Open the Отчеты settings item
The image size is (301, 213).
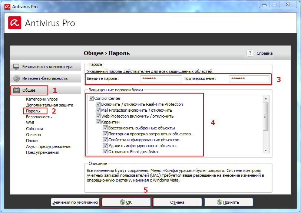(x=34, y=135)
